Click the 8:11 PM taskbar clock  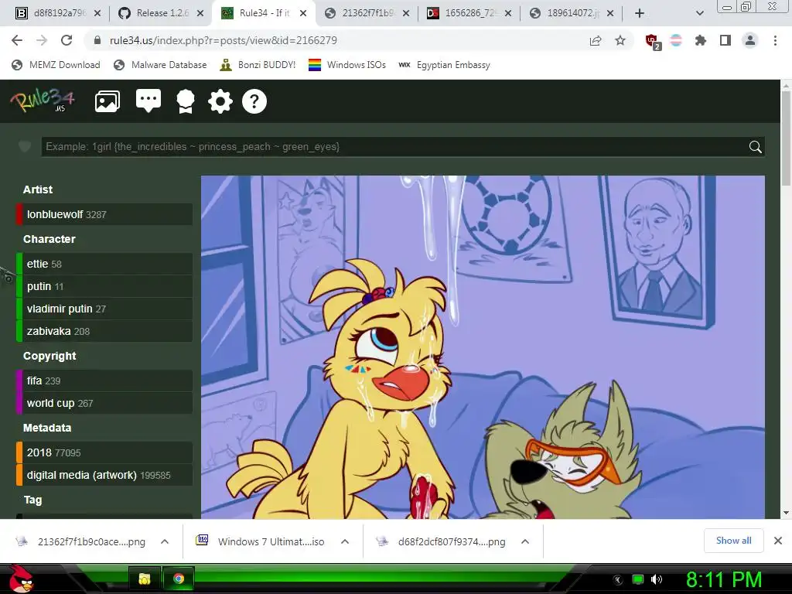click(x=724, y=580)
